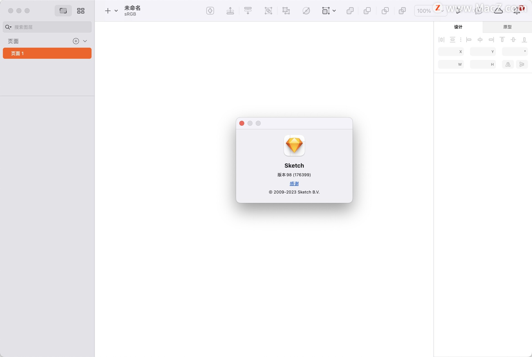Switch to the canvas layer list view
532x357 pixels.
pos(63,11)
